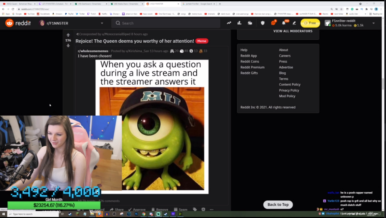This screenshot has width=386, height=218.
Task: Click VIEW ALL MODERATORS
Action: coord(293,31)
